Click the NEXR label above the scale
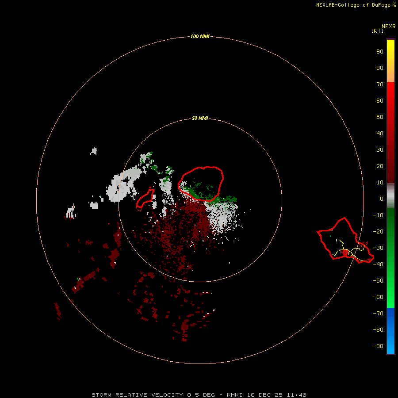Viewport: 398px width, 398px height. pyautogui.click(x=389, y=26)
